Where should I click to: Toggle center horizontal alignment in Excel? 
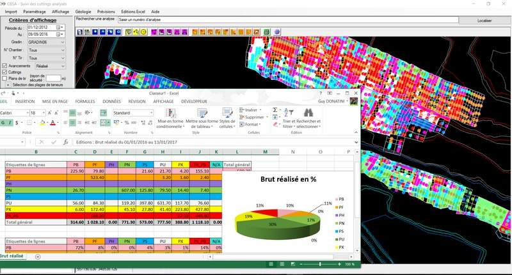(x=72, y=123)
